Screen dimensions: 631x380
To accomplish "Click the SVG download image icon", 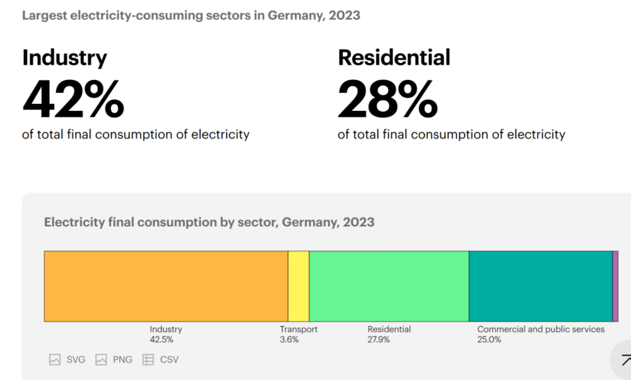I will pyautogui.click(x=55, y=360).
